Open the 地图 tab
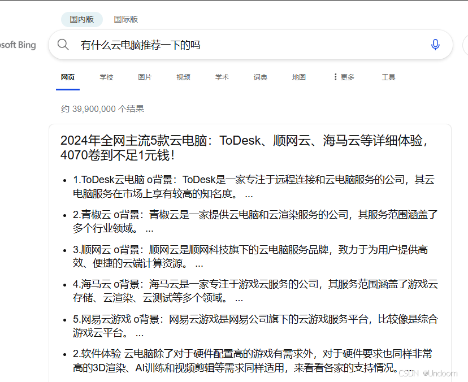The width and height of the screenshot is (468, 382). (x=299, y=77)
